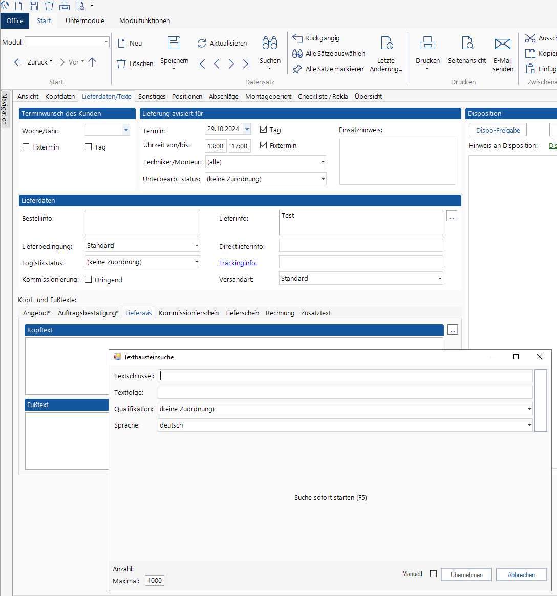Save the record with Speichern
Image resolution: width=557 pixels, height=596 pixels.
[174, 52]
